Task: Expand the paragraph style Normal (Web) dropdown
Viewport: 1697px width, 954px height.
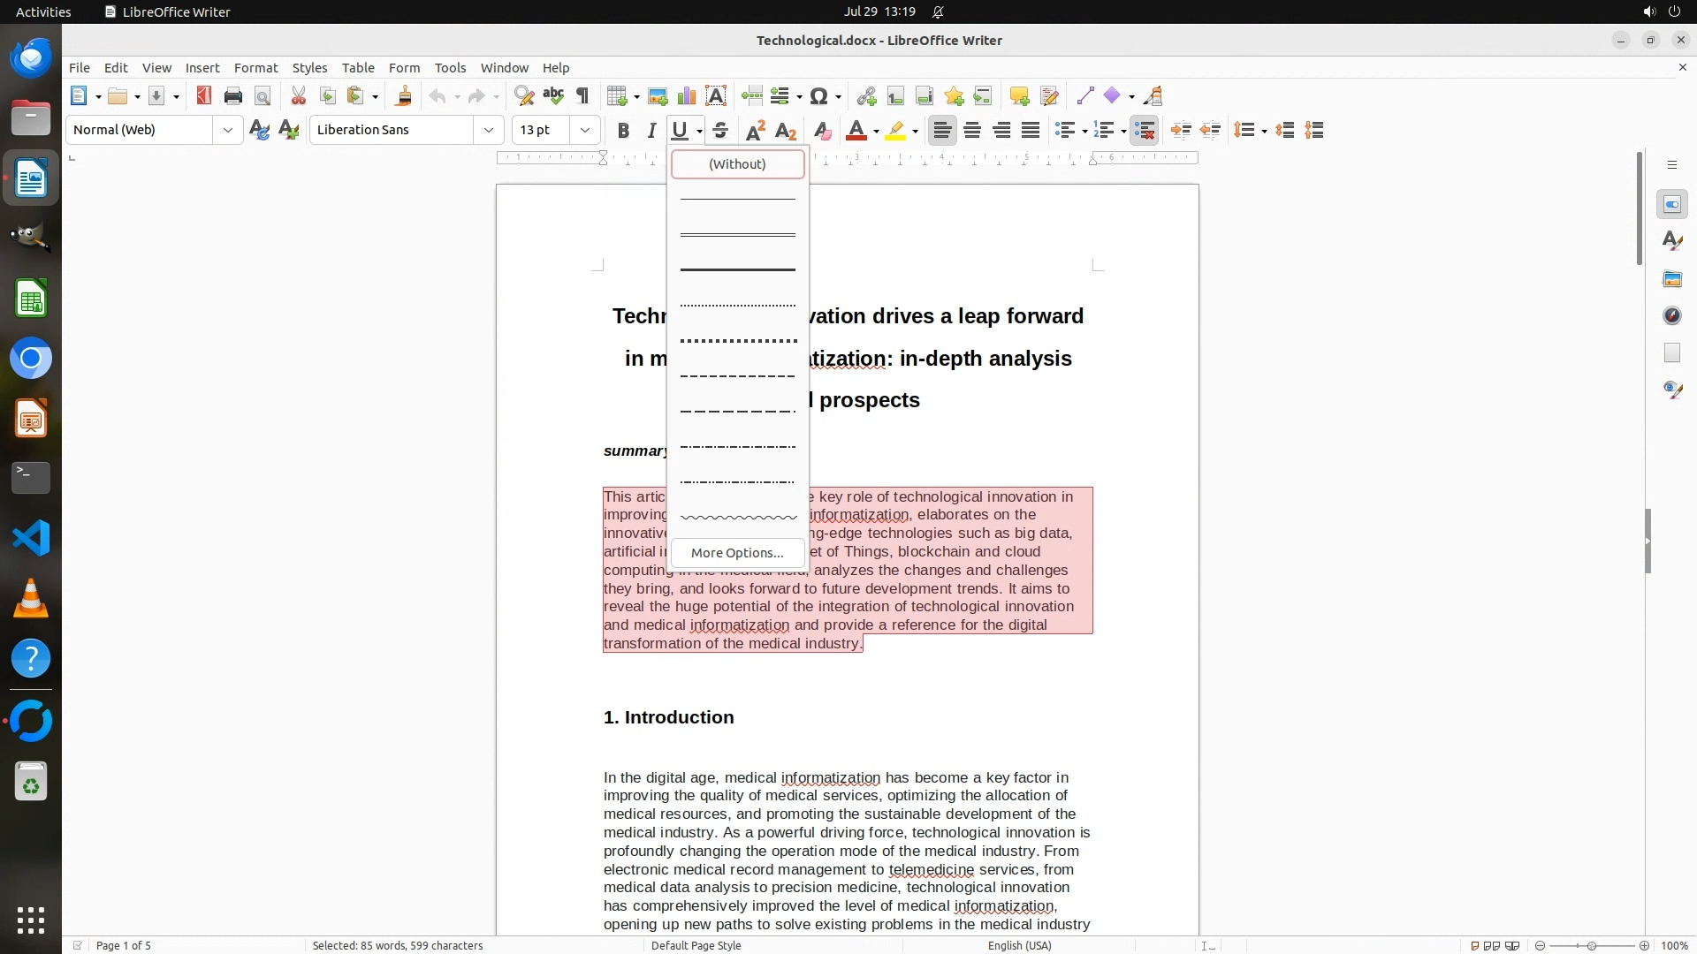Action: [x=228, y=130]
